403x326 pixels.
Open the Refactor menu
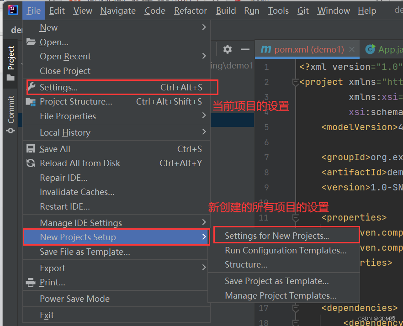[x=190, y=11]
